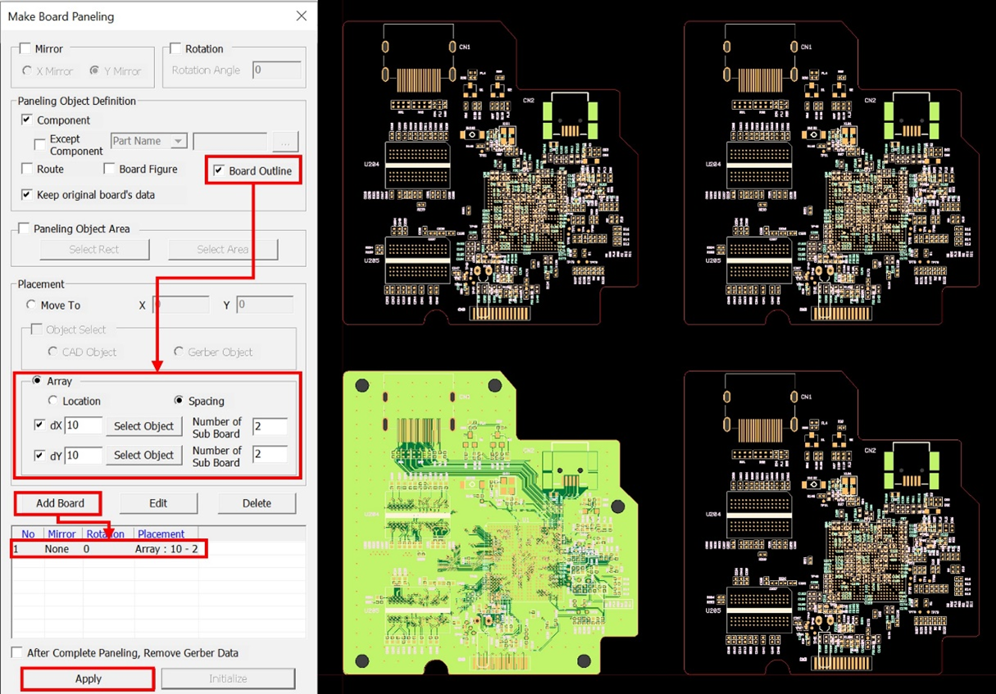Uncheck the Component checkbox
The height and width of the screenshot is (694, 996).
[x=27, y=120]
